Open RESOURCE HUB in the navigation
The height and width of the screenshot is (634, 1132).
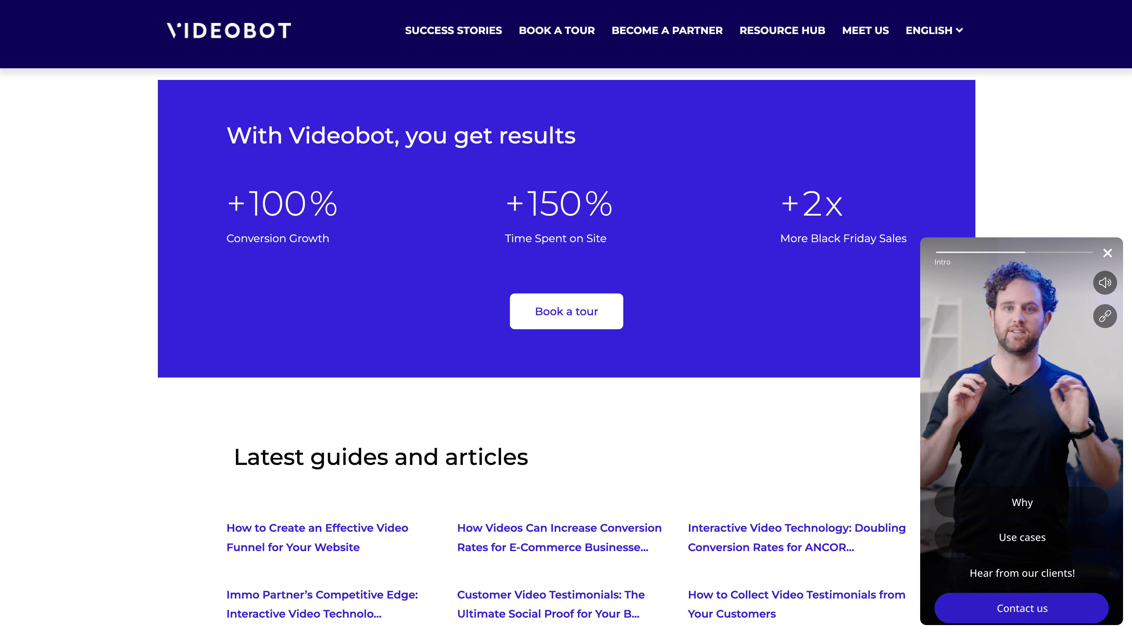(x=782, y=30)
